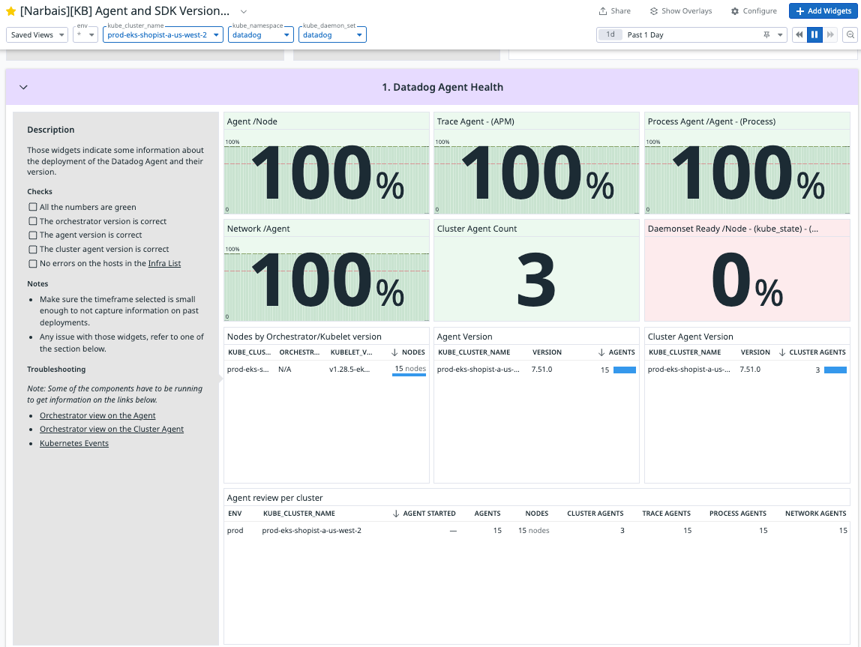The image size is (861, 647).
Task: Open the Kubernetes Events link
Action: click(x=74, y=443)
